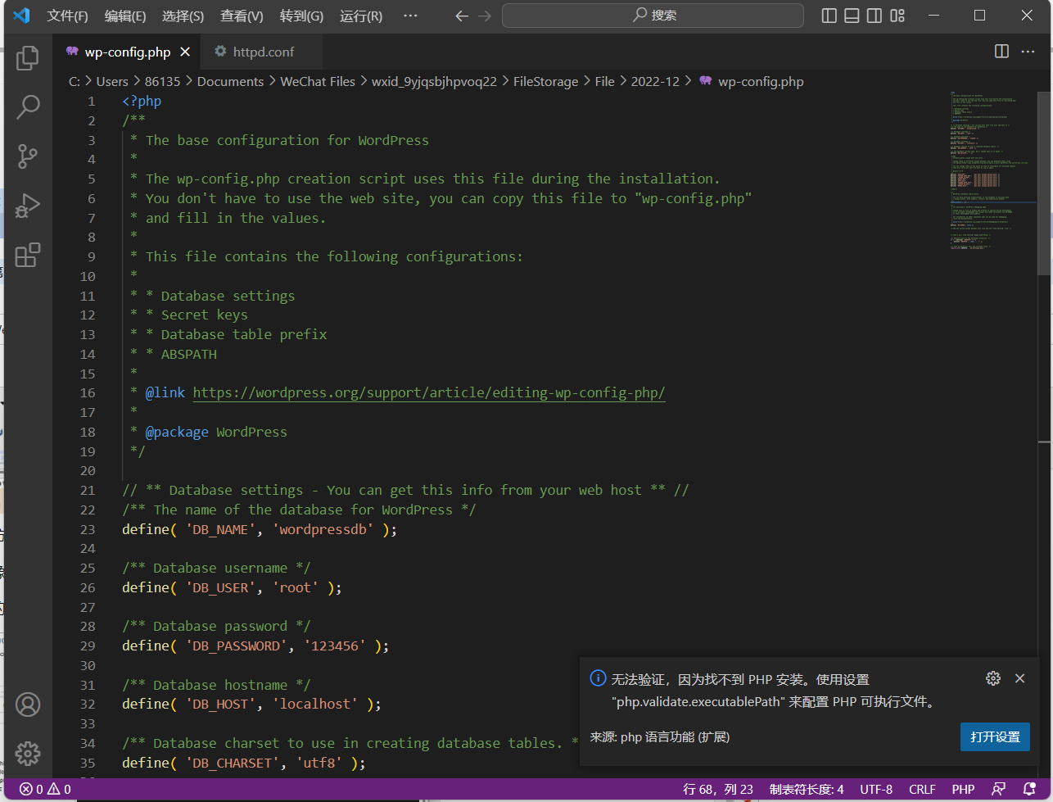
Task: Click the @package tag in the comment
Action: coord(177,432)
